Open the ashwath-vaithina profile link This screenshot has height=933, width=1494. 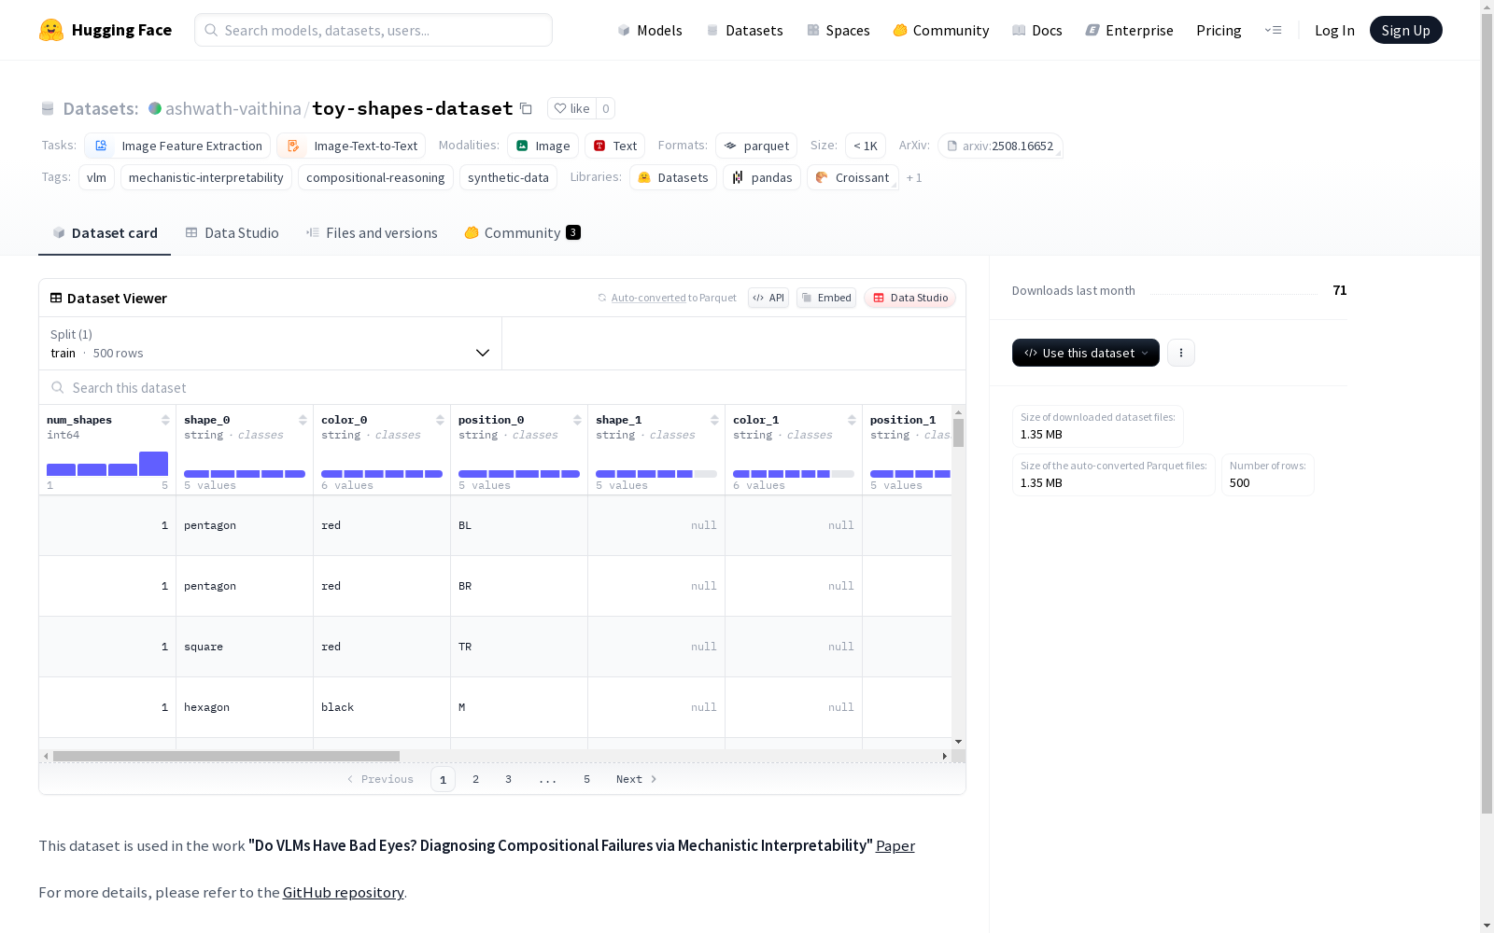coord(233,108)
